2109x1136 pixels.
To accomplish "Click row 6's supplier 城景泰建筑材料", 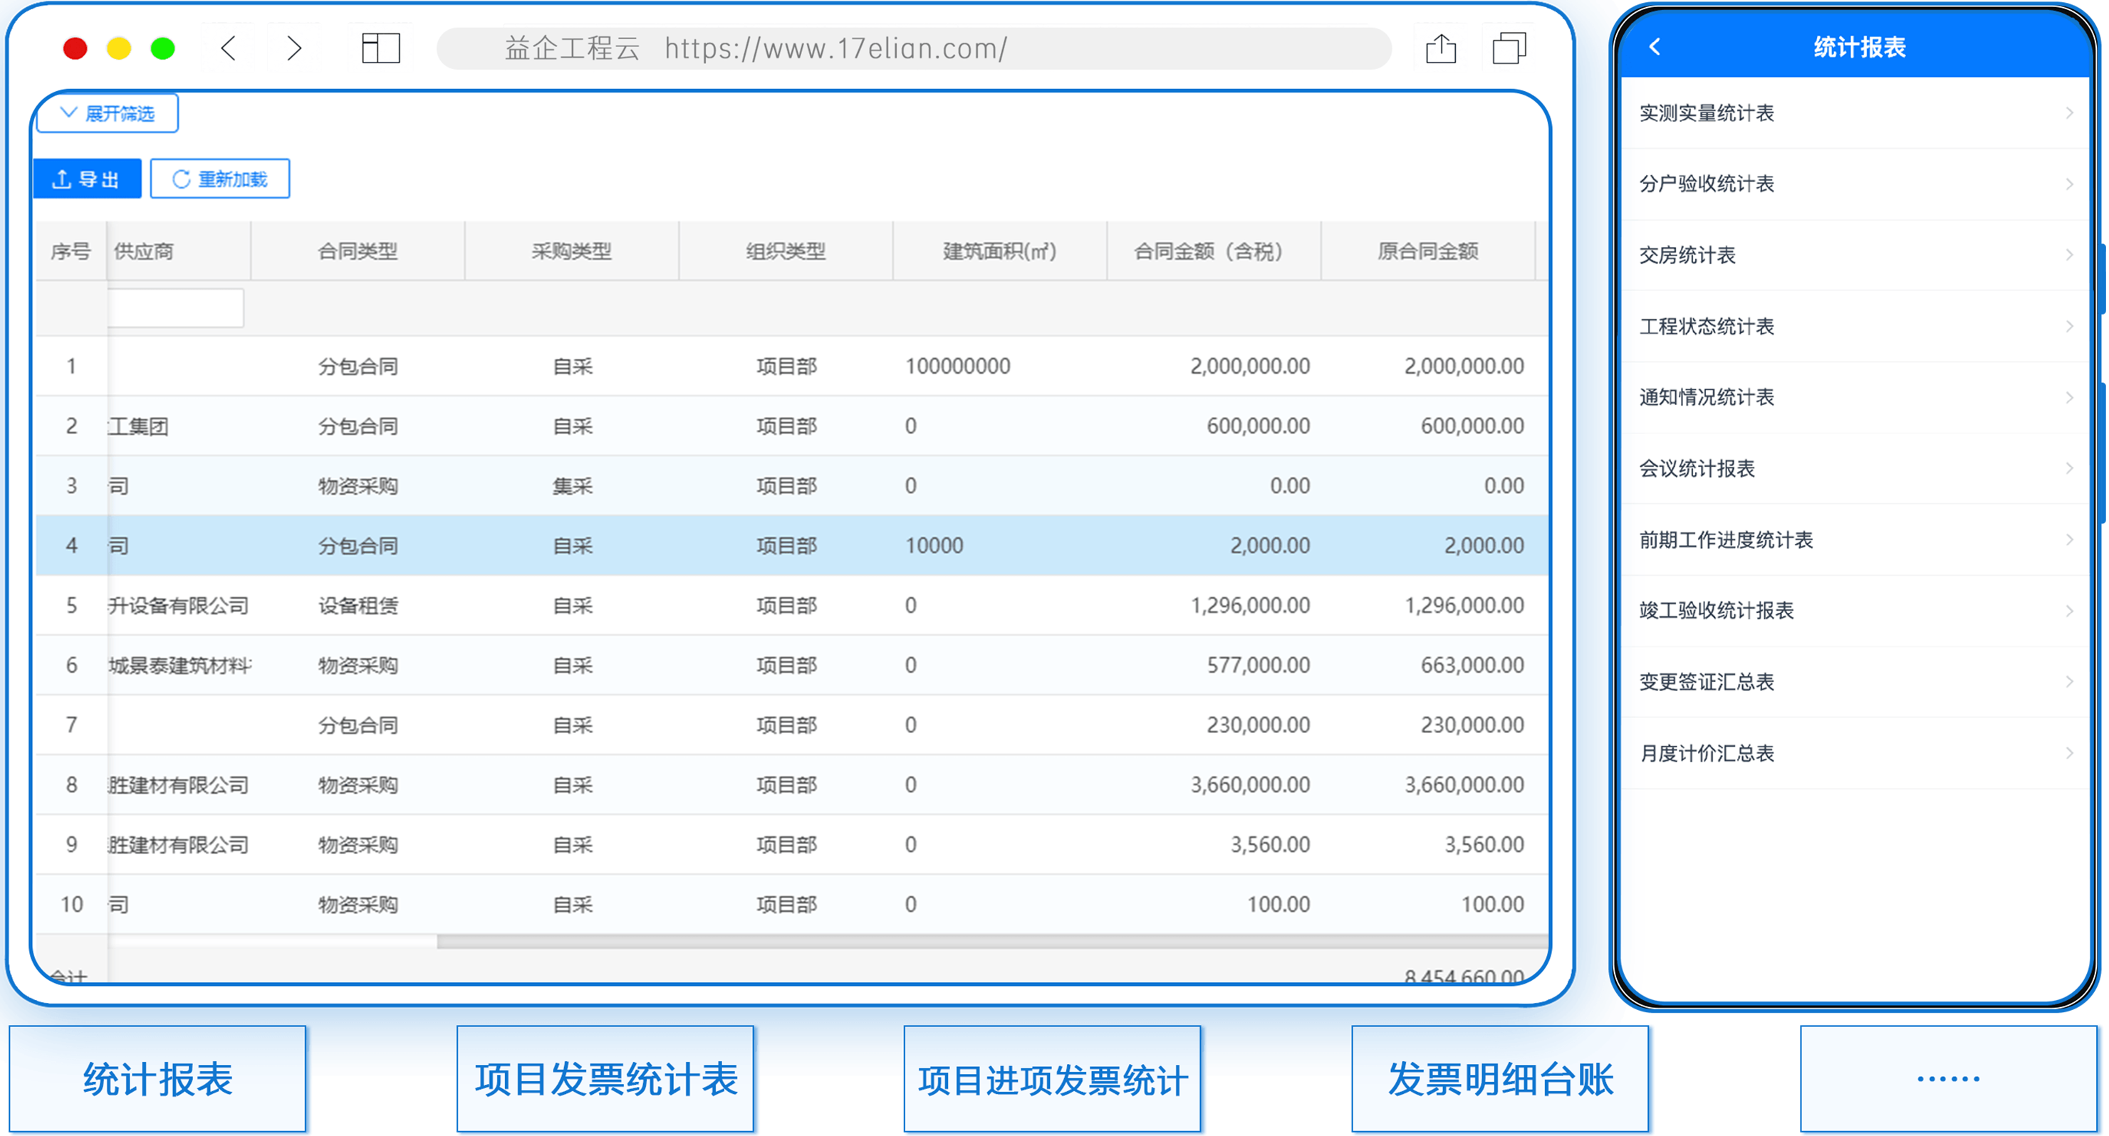I will 179,665.
